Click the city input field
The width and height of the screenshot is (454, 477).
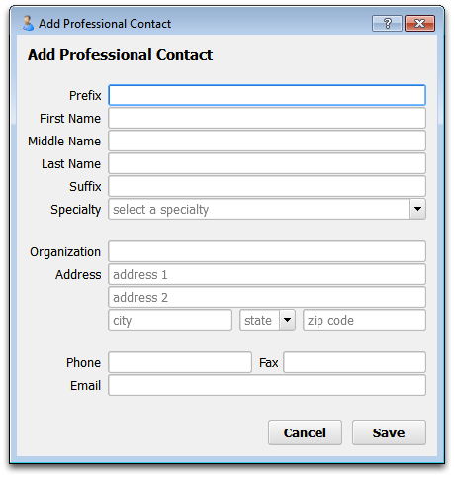coord(170,320)
